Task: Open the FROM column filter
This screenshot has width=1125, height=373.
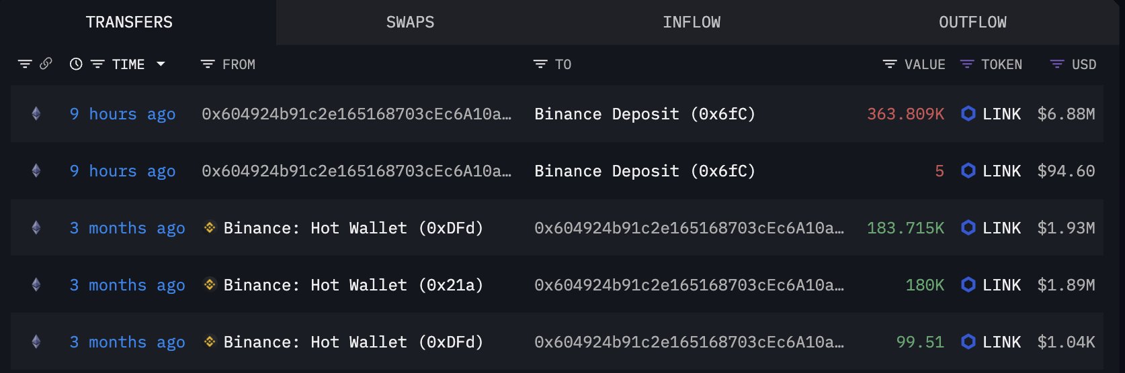Action: point(208,64)
